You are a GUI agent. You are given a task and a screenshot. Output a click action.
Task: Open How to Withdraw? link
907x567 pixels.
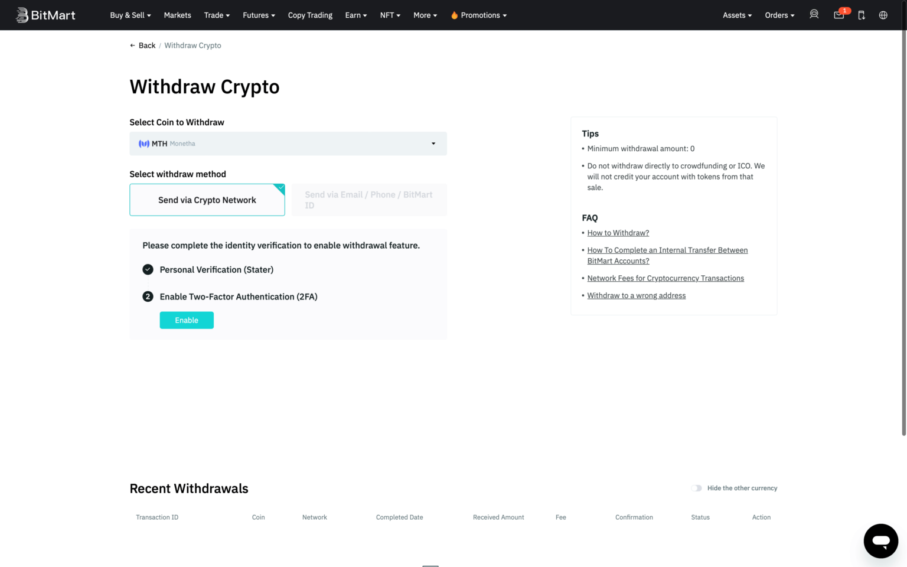point(618,233)
